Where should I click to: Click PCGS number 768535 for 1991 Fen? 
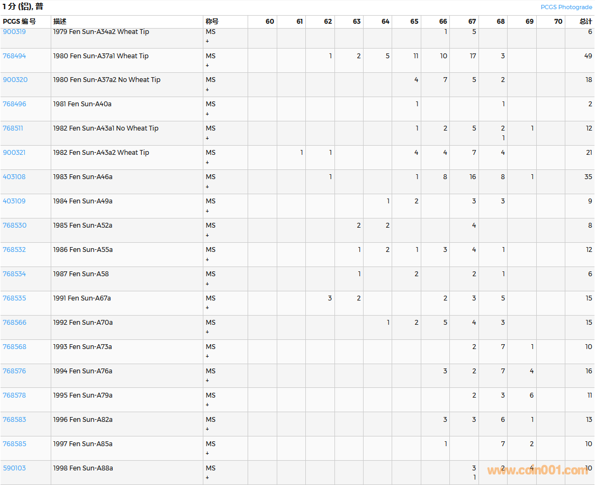15,298
